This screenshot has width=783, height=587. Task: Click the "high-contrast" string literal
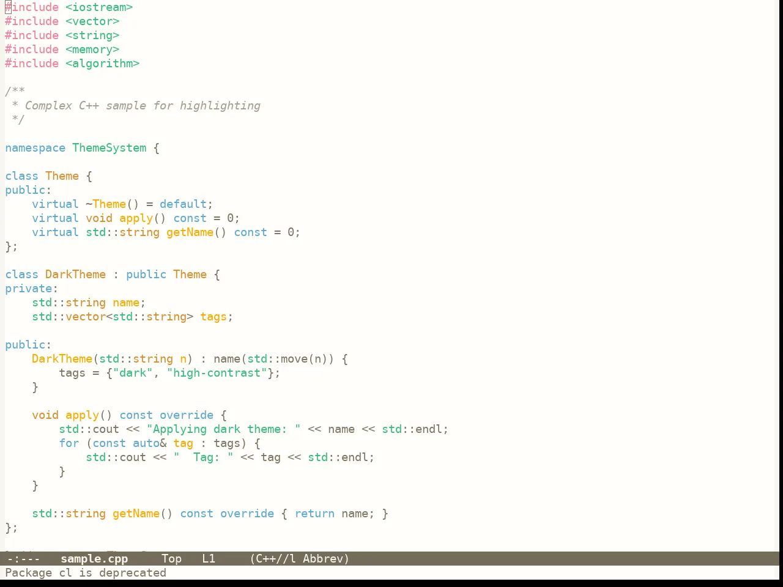(x=217, y=373)
